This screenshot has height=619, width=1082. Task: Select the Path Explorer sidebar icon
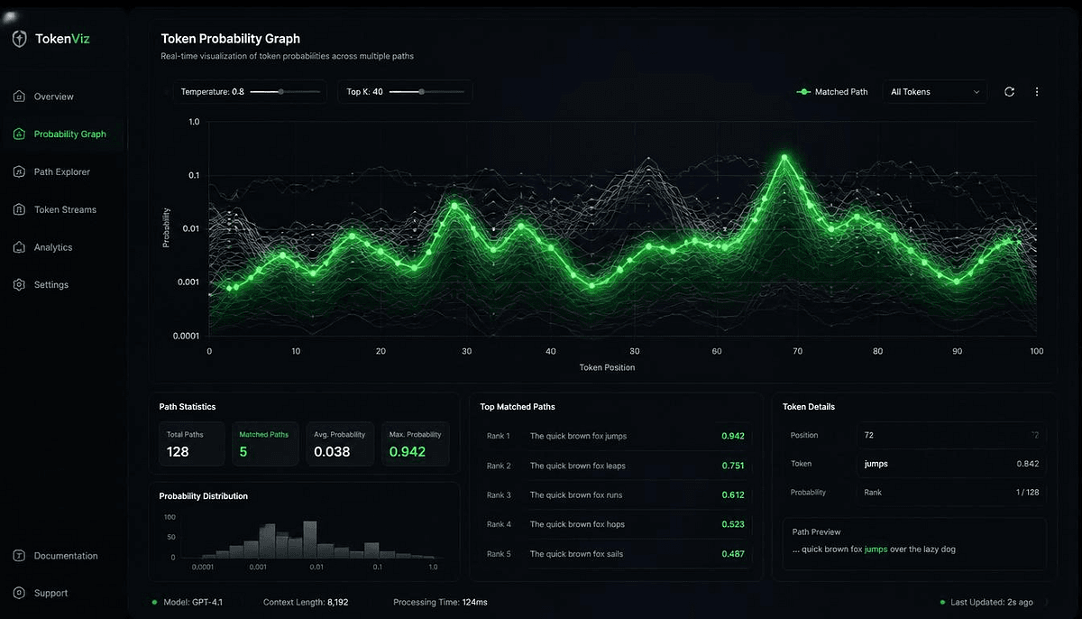pos(19,171)
